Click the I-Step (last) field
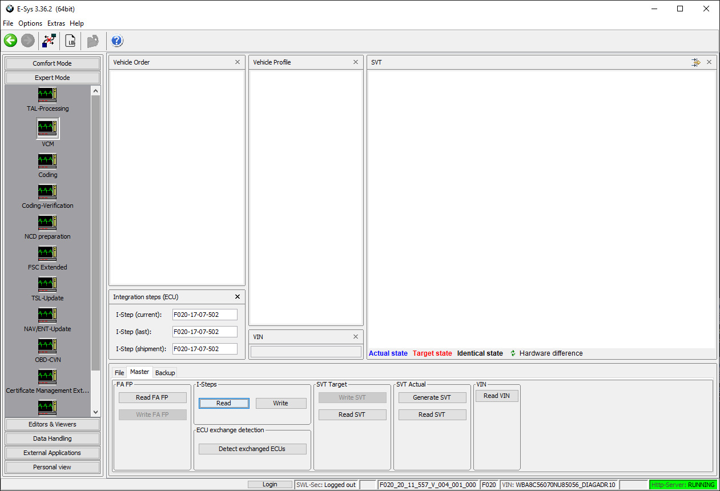 pos(205,332)
